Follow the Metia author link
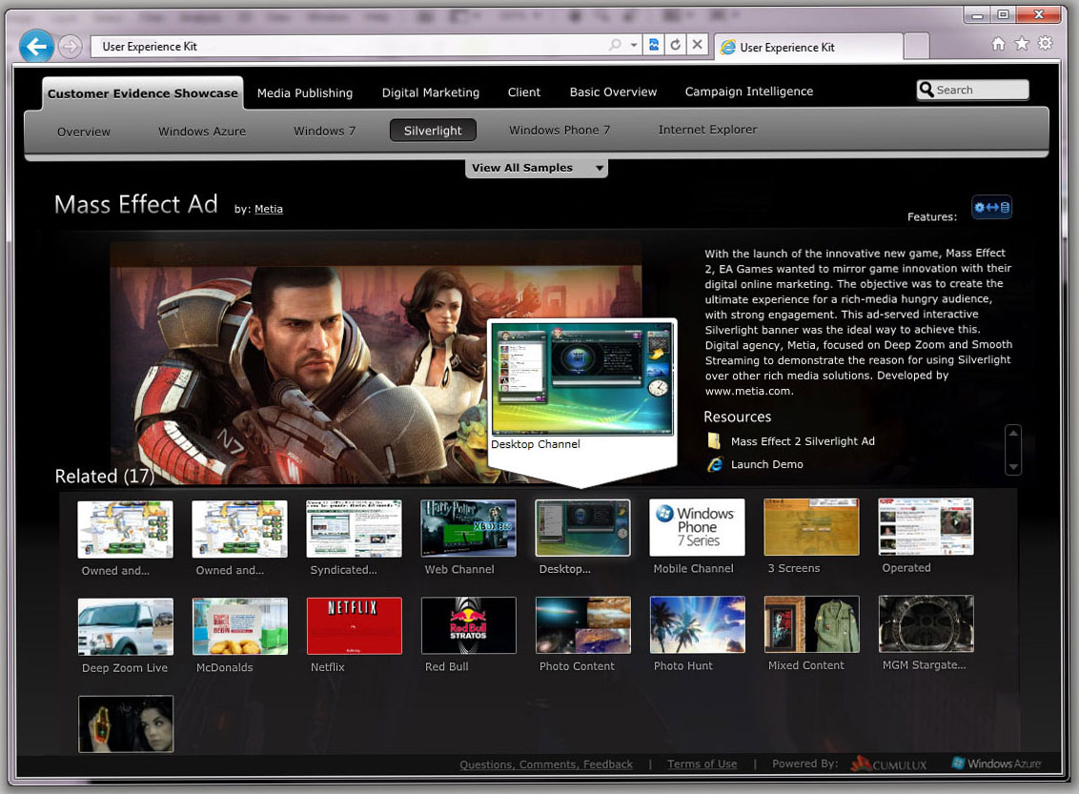Image resolution: width=1079 pixels, height=794 pixels. (x=269, y=209)
